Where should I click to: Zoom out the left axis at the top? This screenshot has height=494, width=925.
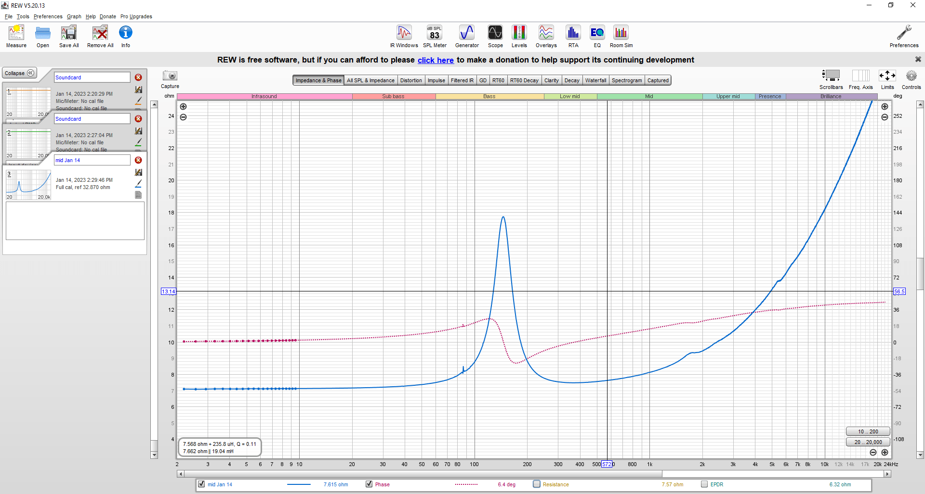(x=183, y=117)
